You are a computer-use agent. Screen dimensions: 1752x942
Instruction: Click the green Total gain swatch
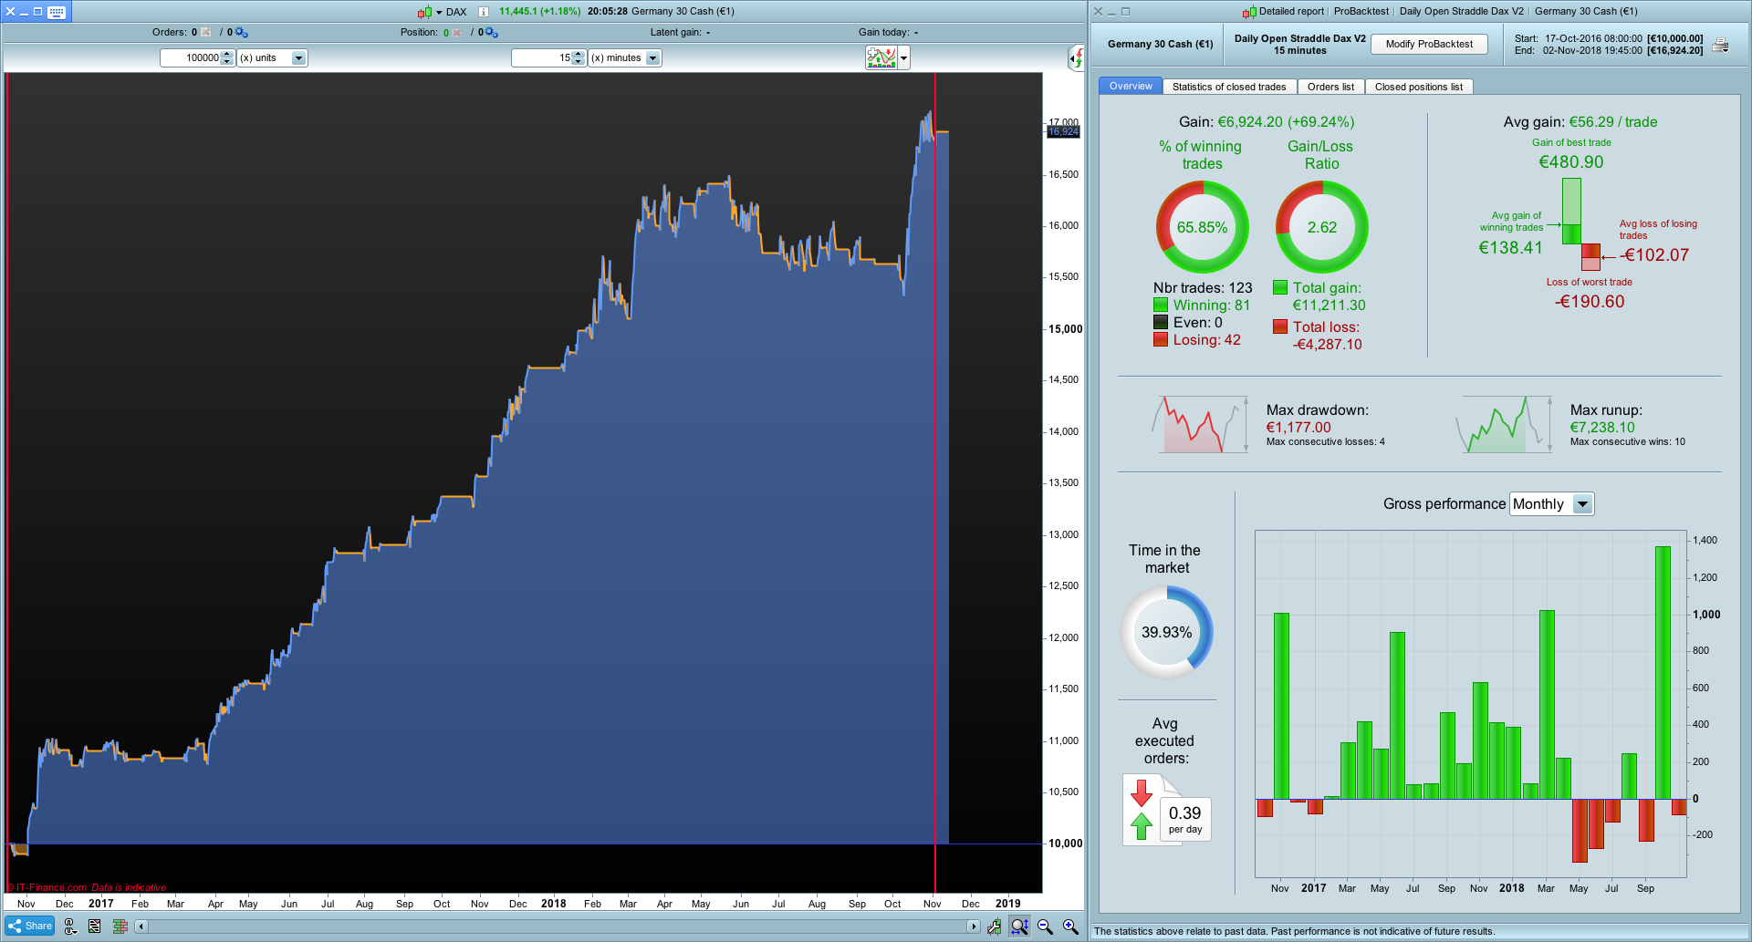click(x=1280, y=287)
